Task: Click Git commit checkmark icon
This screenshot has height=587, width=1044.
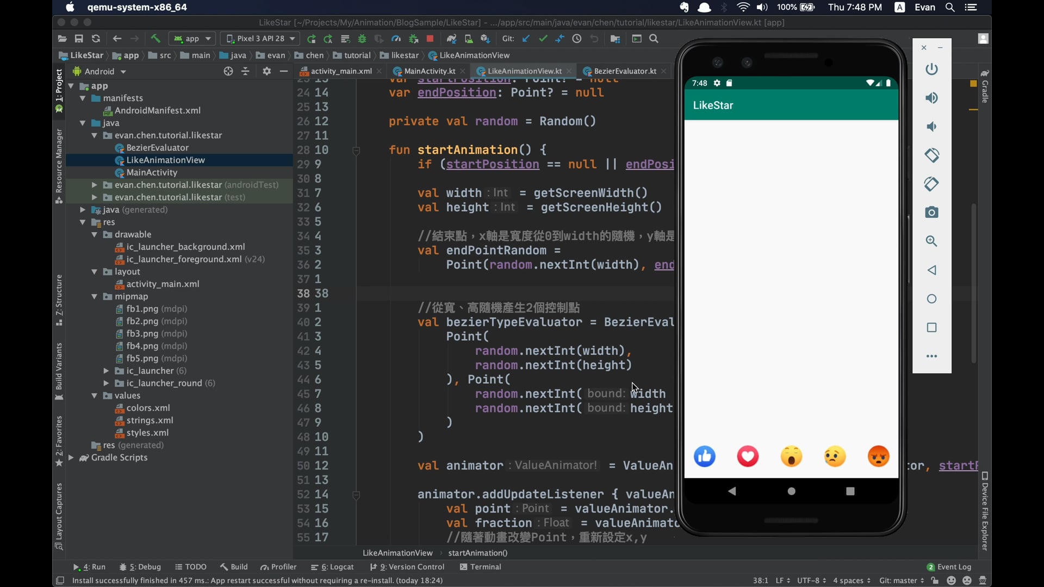Action: point(543,39)
